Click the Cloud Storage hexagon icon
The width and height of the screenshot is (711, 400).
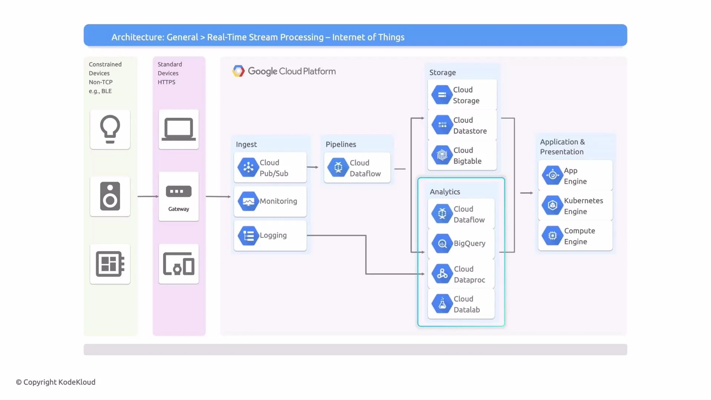click(442, 95)
